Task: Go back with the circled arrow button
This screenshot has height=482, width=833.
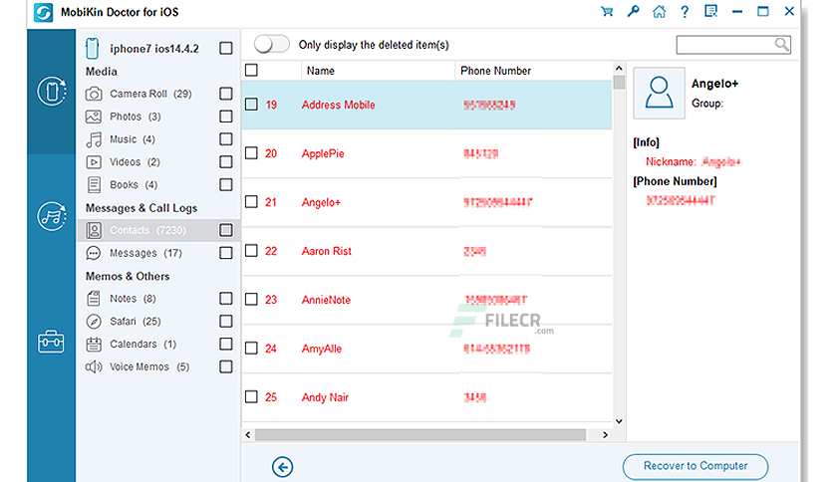Action: point(283,467)
